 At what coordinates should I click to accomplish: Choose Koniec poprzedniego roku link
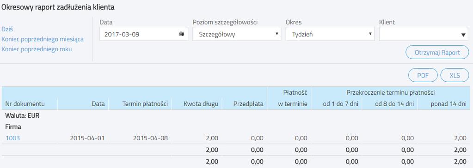click(37, 49)
